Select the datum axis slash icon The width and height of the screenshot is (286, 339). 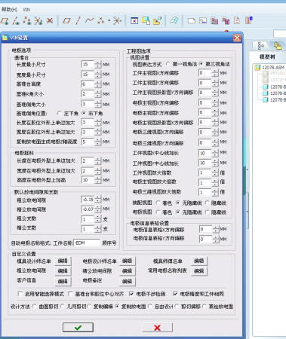[78, 20]
